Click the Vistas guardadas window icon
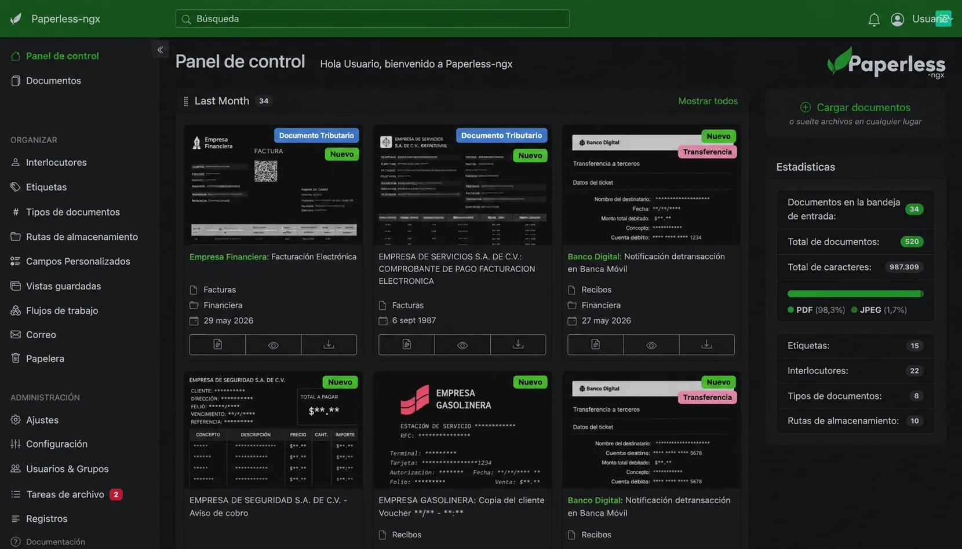962x549 pixels. [x=16, y=286]
